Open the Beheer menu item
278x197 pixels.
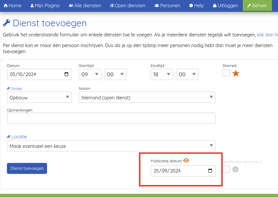(x=257, y=5)
